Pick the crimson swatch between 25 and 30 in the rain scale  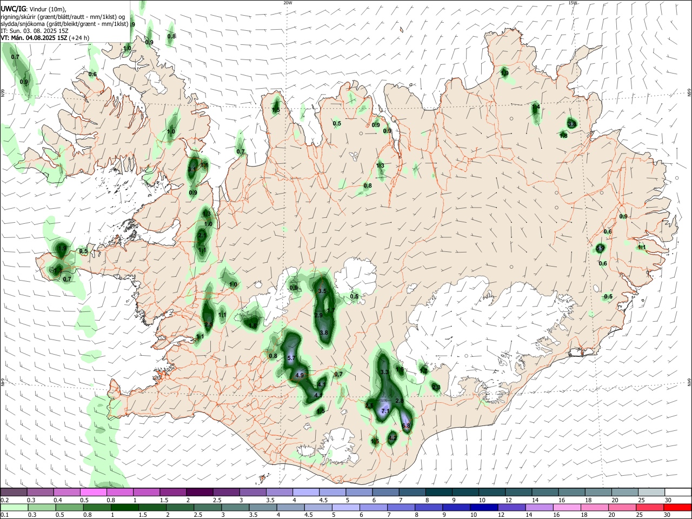(650, 507)
